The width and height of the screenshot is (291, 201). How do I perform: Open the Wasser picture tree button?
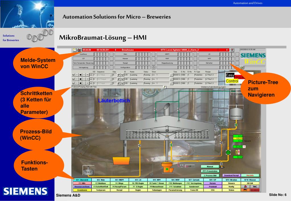125,58
